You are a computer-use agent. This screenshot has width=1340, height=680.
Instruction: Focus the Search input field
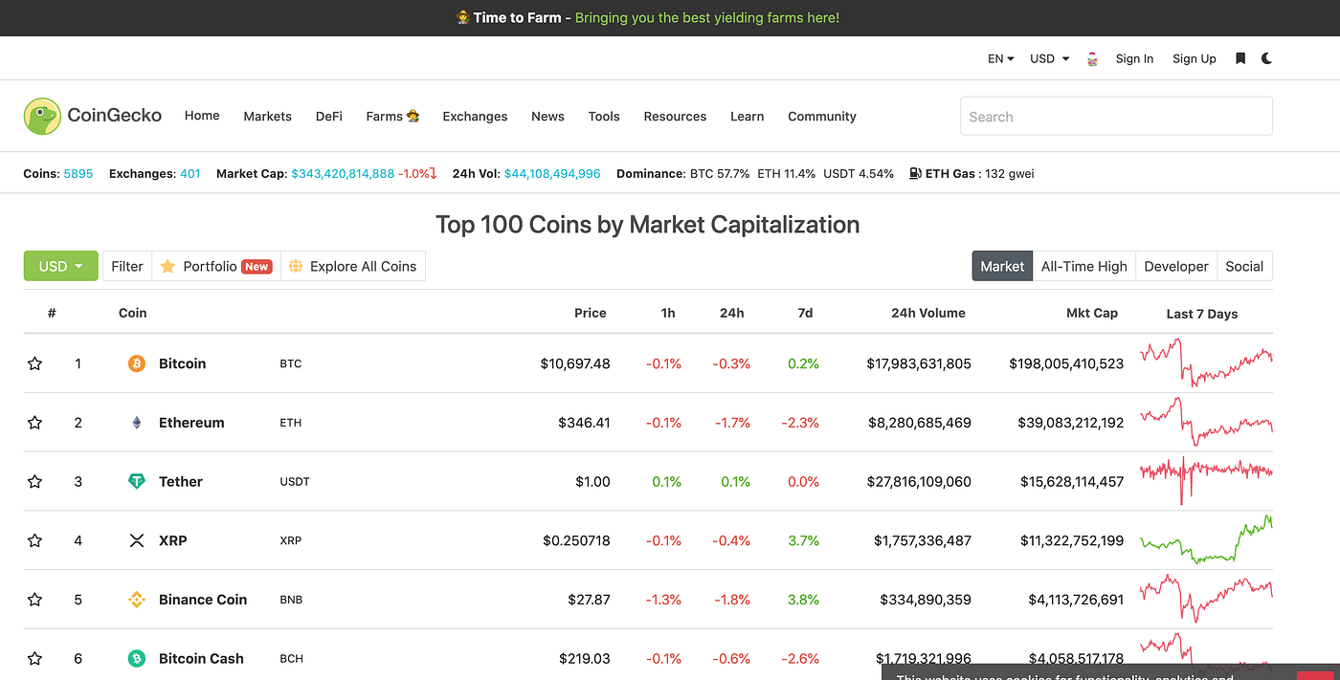tap(1116, 116)
